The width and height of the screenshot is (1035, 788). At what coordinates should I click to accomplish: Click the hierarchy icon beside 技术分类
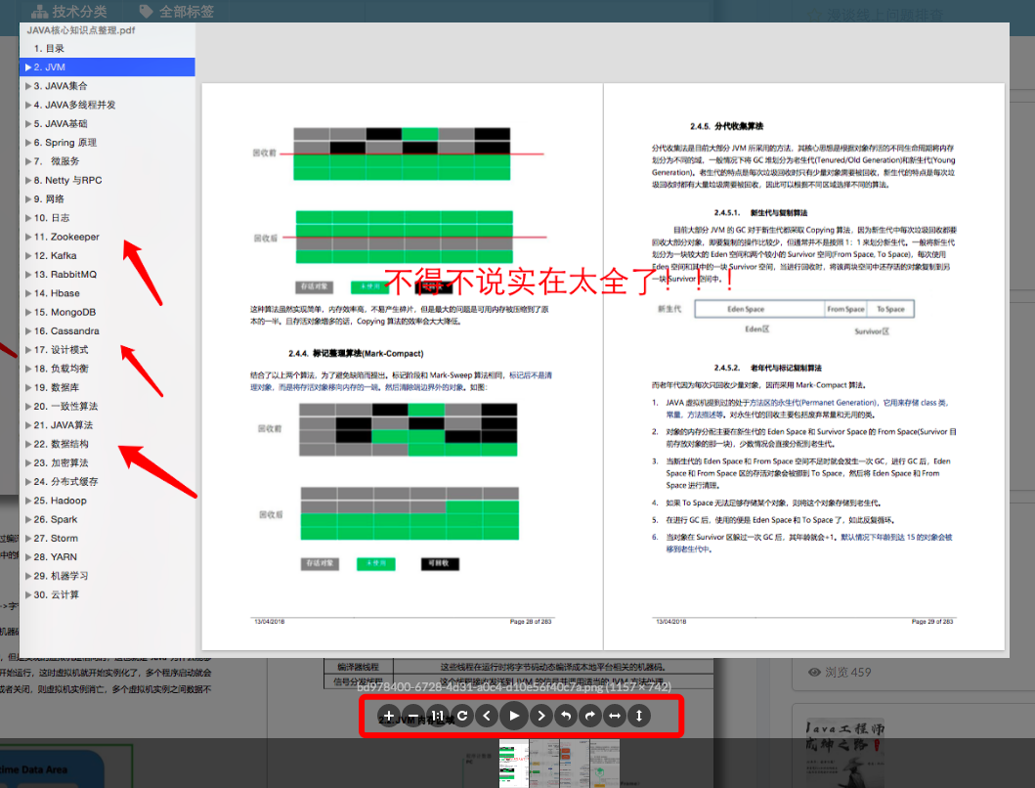pyautogui.click(x=40, y=11)
